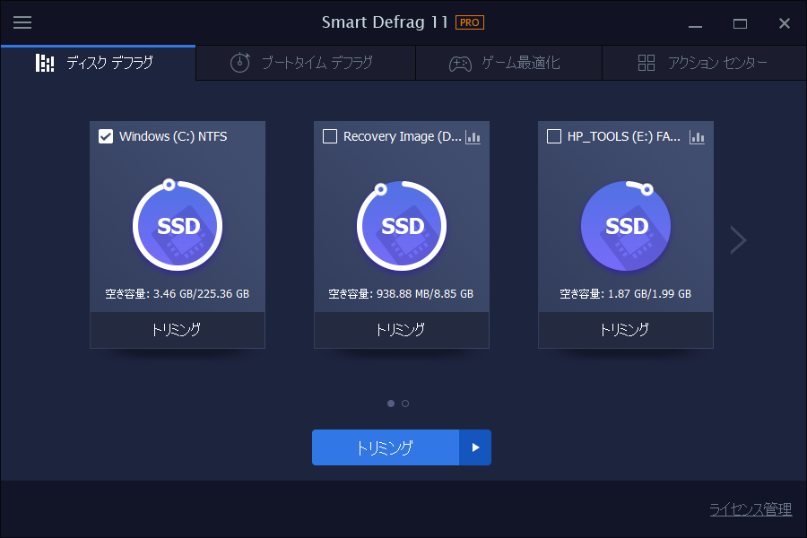Uncheck the Windows (C:) NTFS drive checkbox
The width and height of the screenshot is (807, 538).
(106, 136)
